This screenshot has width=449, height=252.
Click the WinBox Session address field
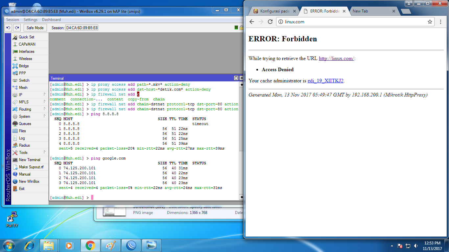pyautogui.click(x=82, y=28)
